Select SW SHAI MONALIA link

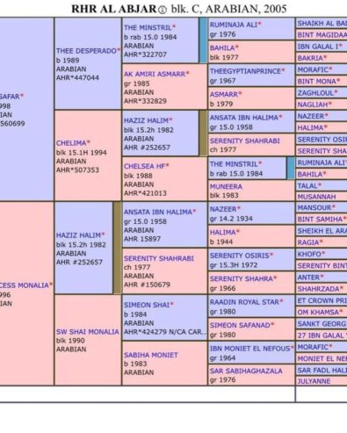click(x=88, y=332)
